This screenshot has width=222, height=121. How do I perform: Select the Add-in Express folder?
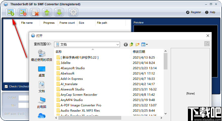pyautogui.click(x=70, y=79)
